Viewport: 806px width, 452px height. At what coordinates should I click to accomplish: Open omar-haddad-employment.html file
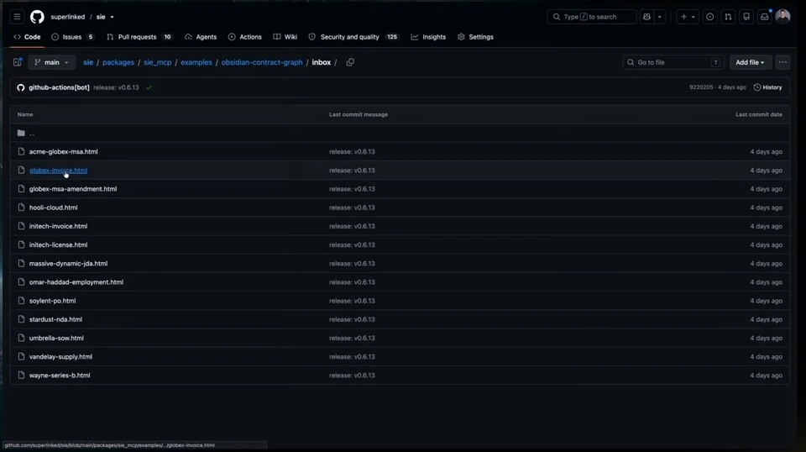coord(76,281)
